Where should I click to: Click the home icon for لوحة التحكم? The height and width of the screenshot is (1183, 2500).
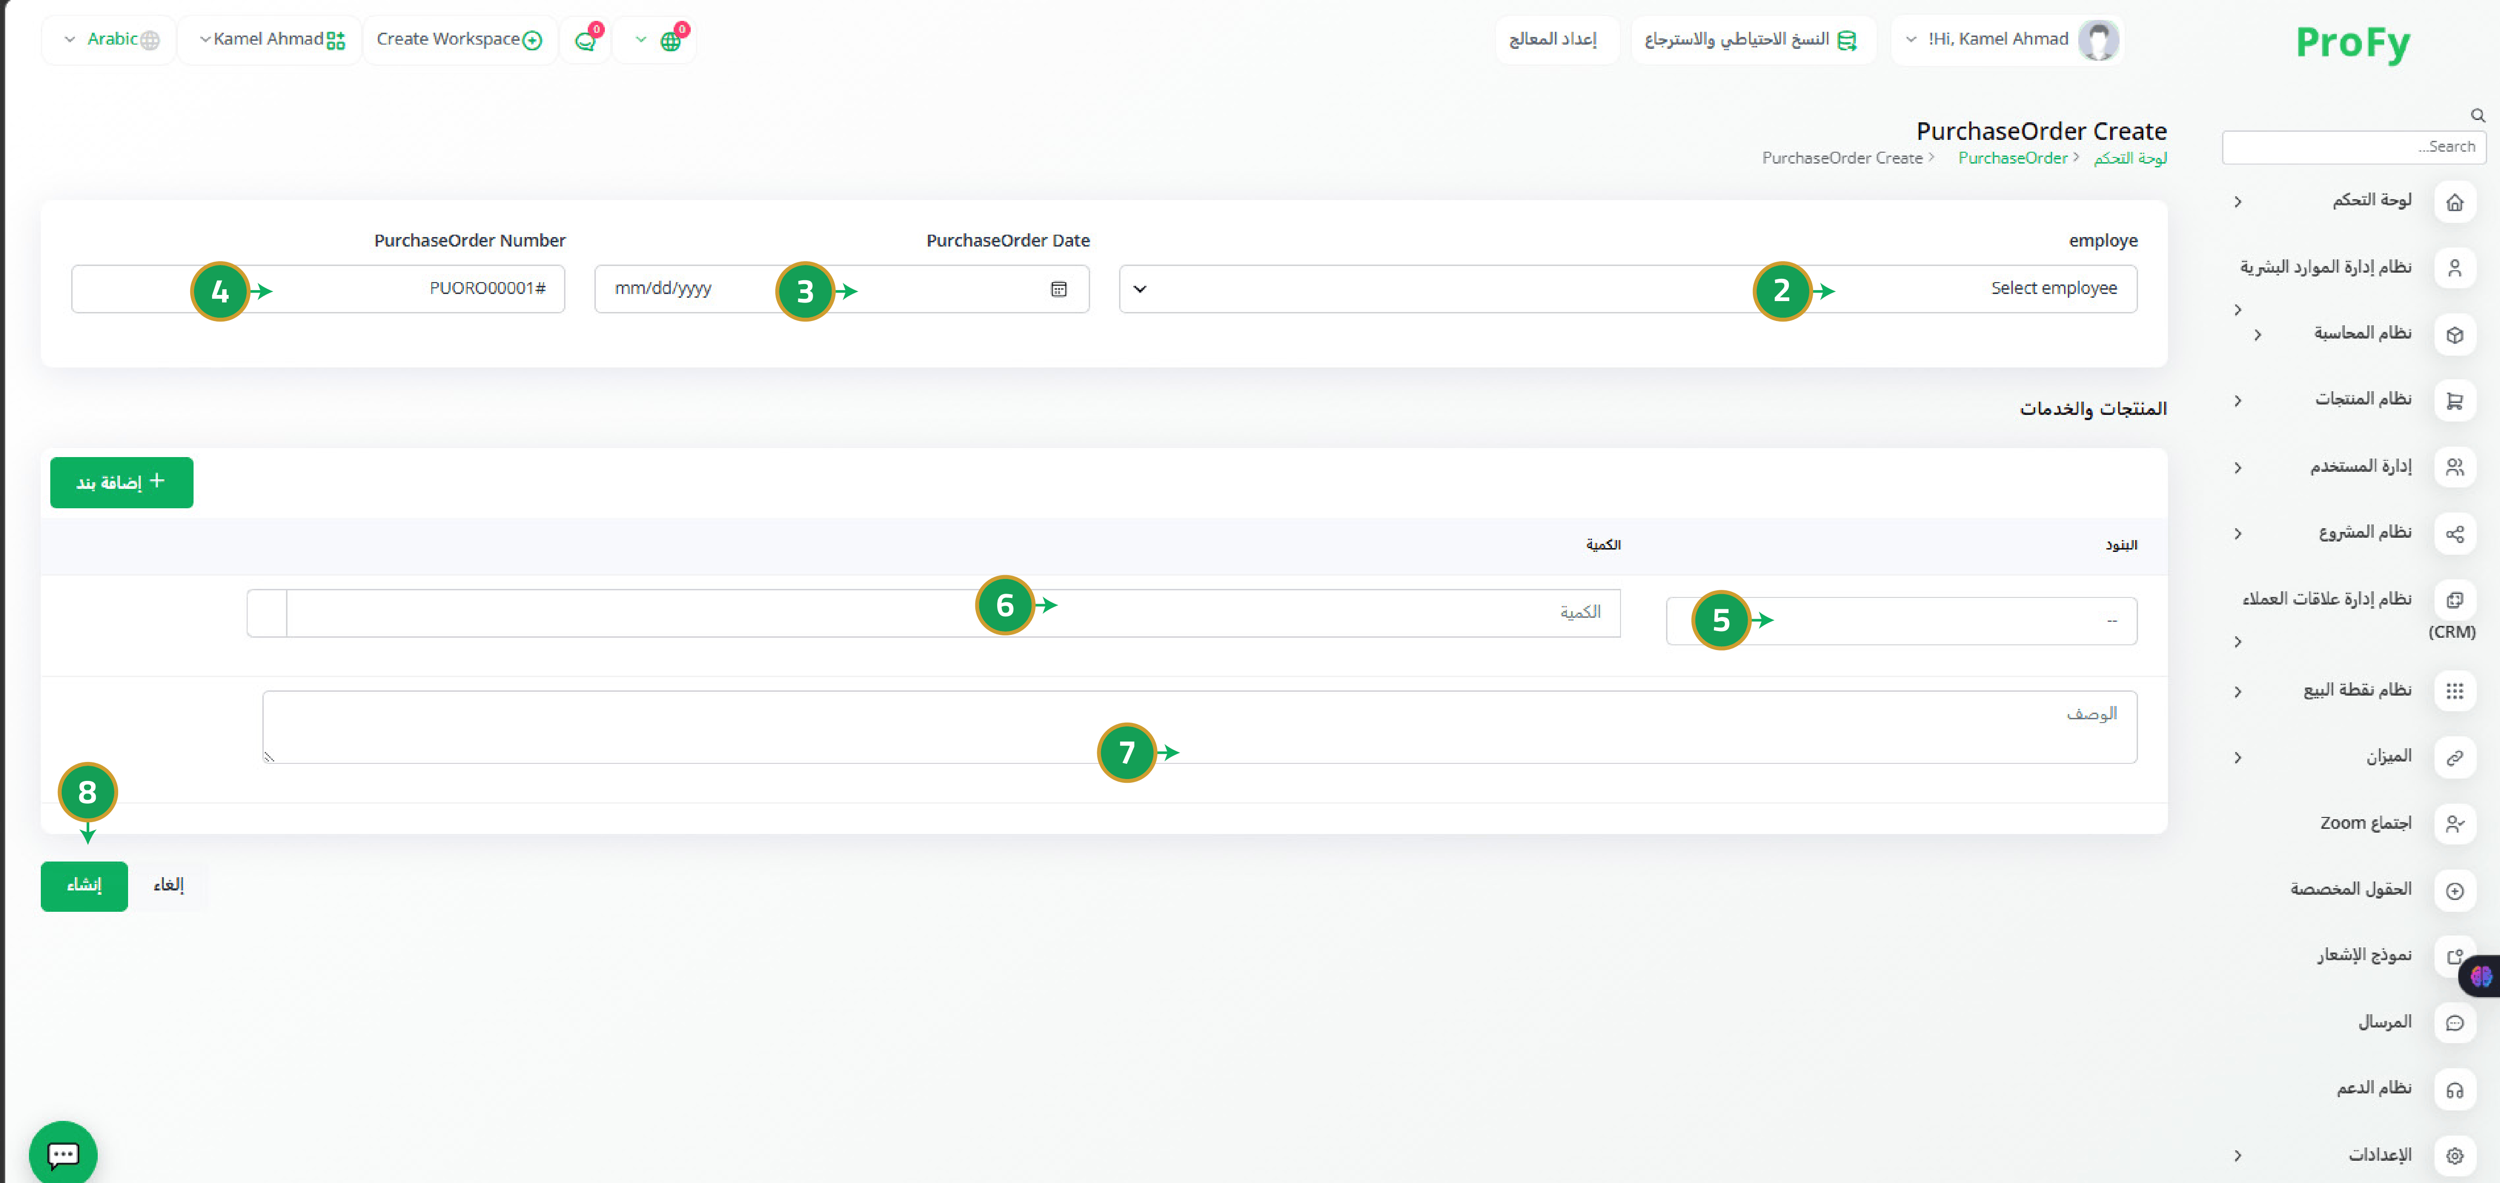tap(2454, 202)
